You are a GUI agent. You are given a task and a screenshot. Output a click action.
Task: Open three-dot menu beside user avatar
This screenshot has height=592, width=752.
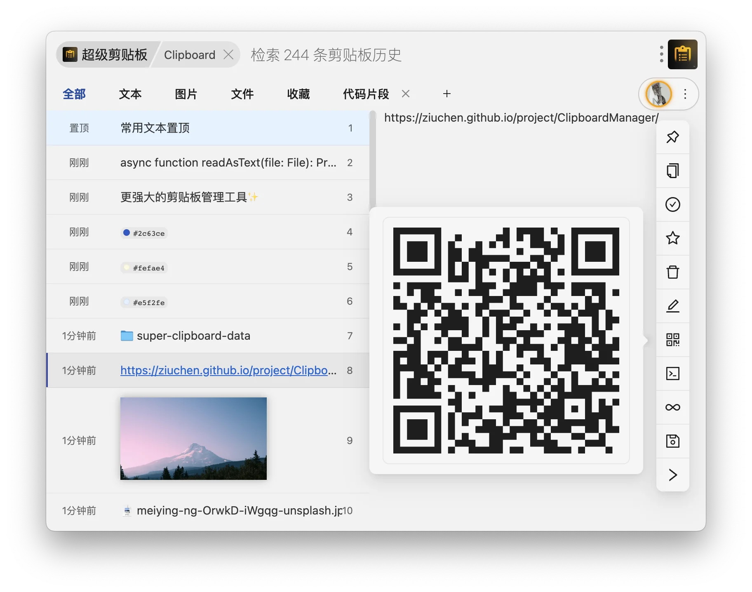[685, 94]
